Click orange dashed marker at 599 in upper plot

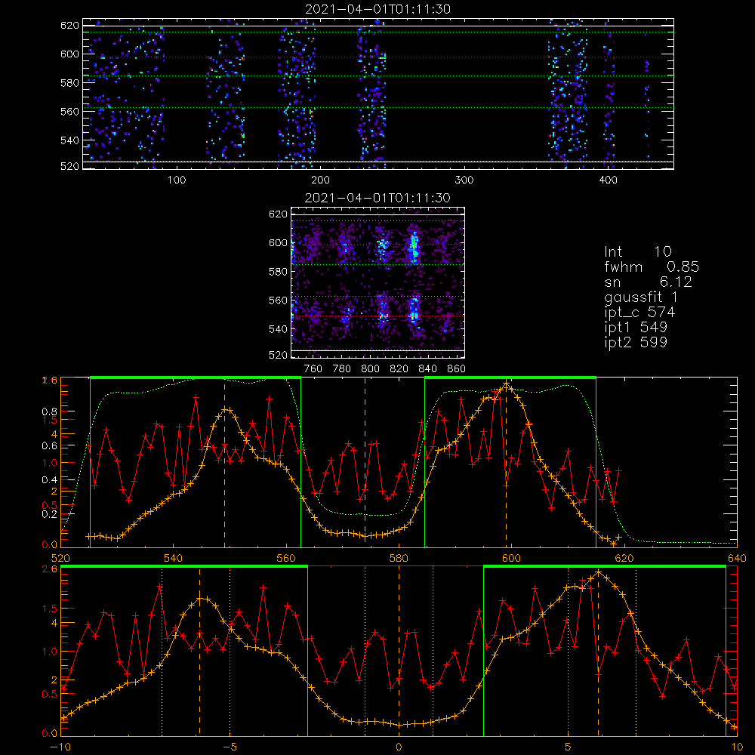coord(506,462)
